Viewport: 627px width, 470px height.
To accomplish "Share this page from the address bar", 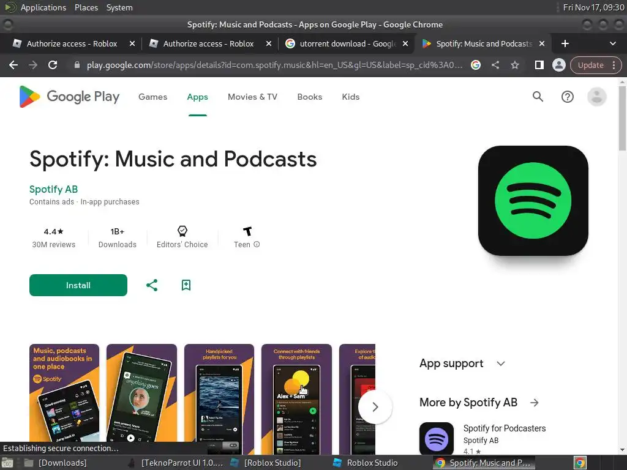I will 495,65.
